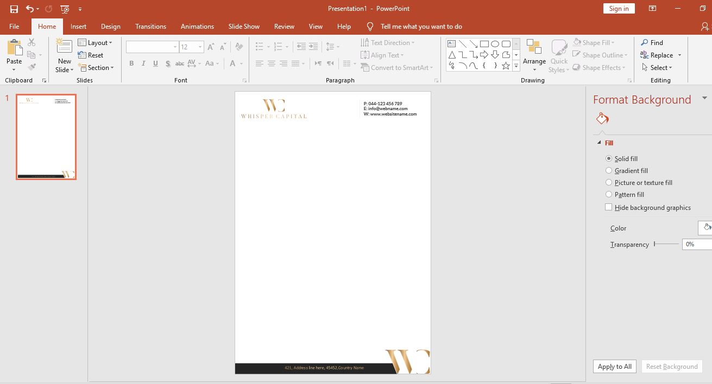Collapse the Fill section triangle

[x=600, y=143]
